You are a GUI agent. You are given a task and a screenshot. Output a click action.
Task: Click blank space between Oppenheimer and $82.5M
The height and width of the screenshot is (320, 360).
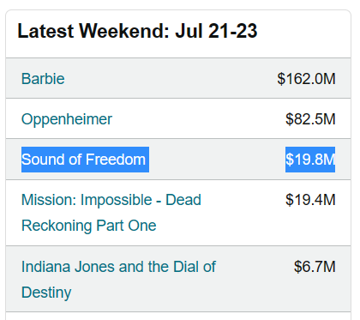[x=199, y=119]
